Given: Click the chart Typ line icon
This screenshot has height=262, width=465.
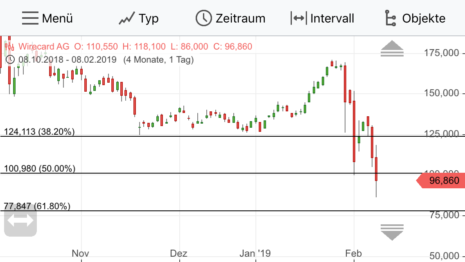Looking at the screenshot, I should [x=128, y=18].
